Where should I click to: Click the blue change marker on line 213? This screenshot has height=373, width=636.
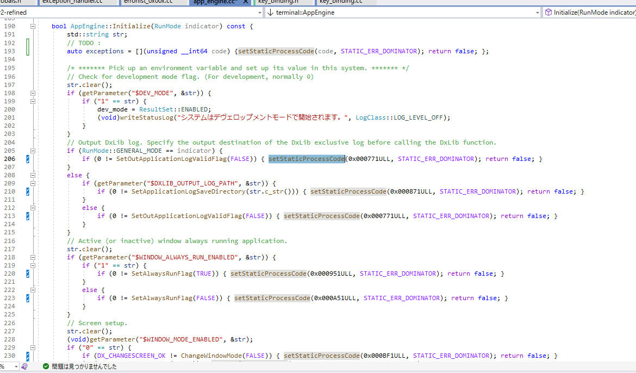(28, 216)
